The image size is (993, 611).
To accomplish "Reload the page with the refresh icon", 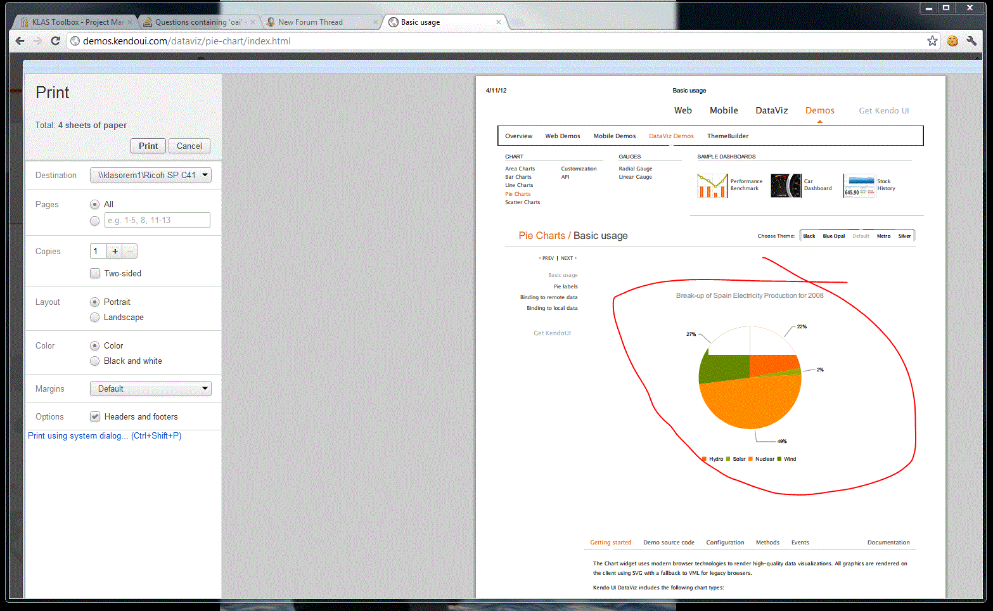I will click(x=55, y=41).
